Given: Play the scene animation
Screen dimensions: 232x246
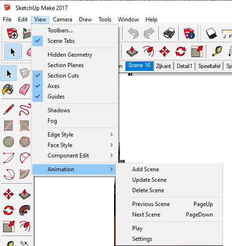Looking at the screenshot, I should (x=169, y=228).
